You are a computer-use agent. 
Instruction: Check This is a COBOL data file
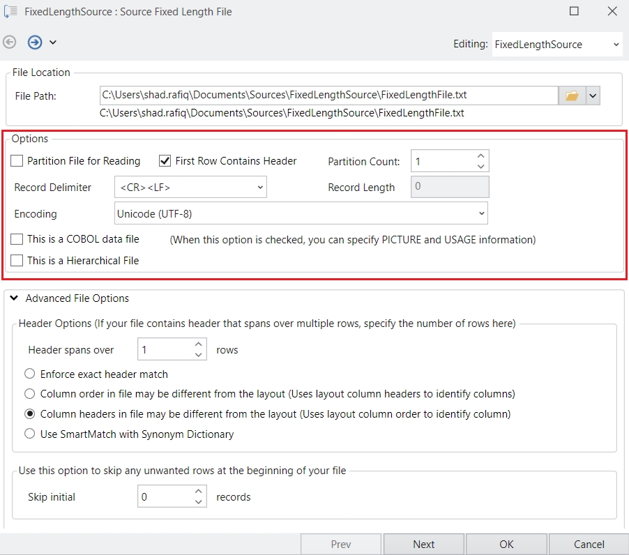(x=17, y=239)
